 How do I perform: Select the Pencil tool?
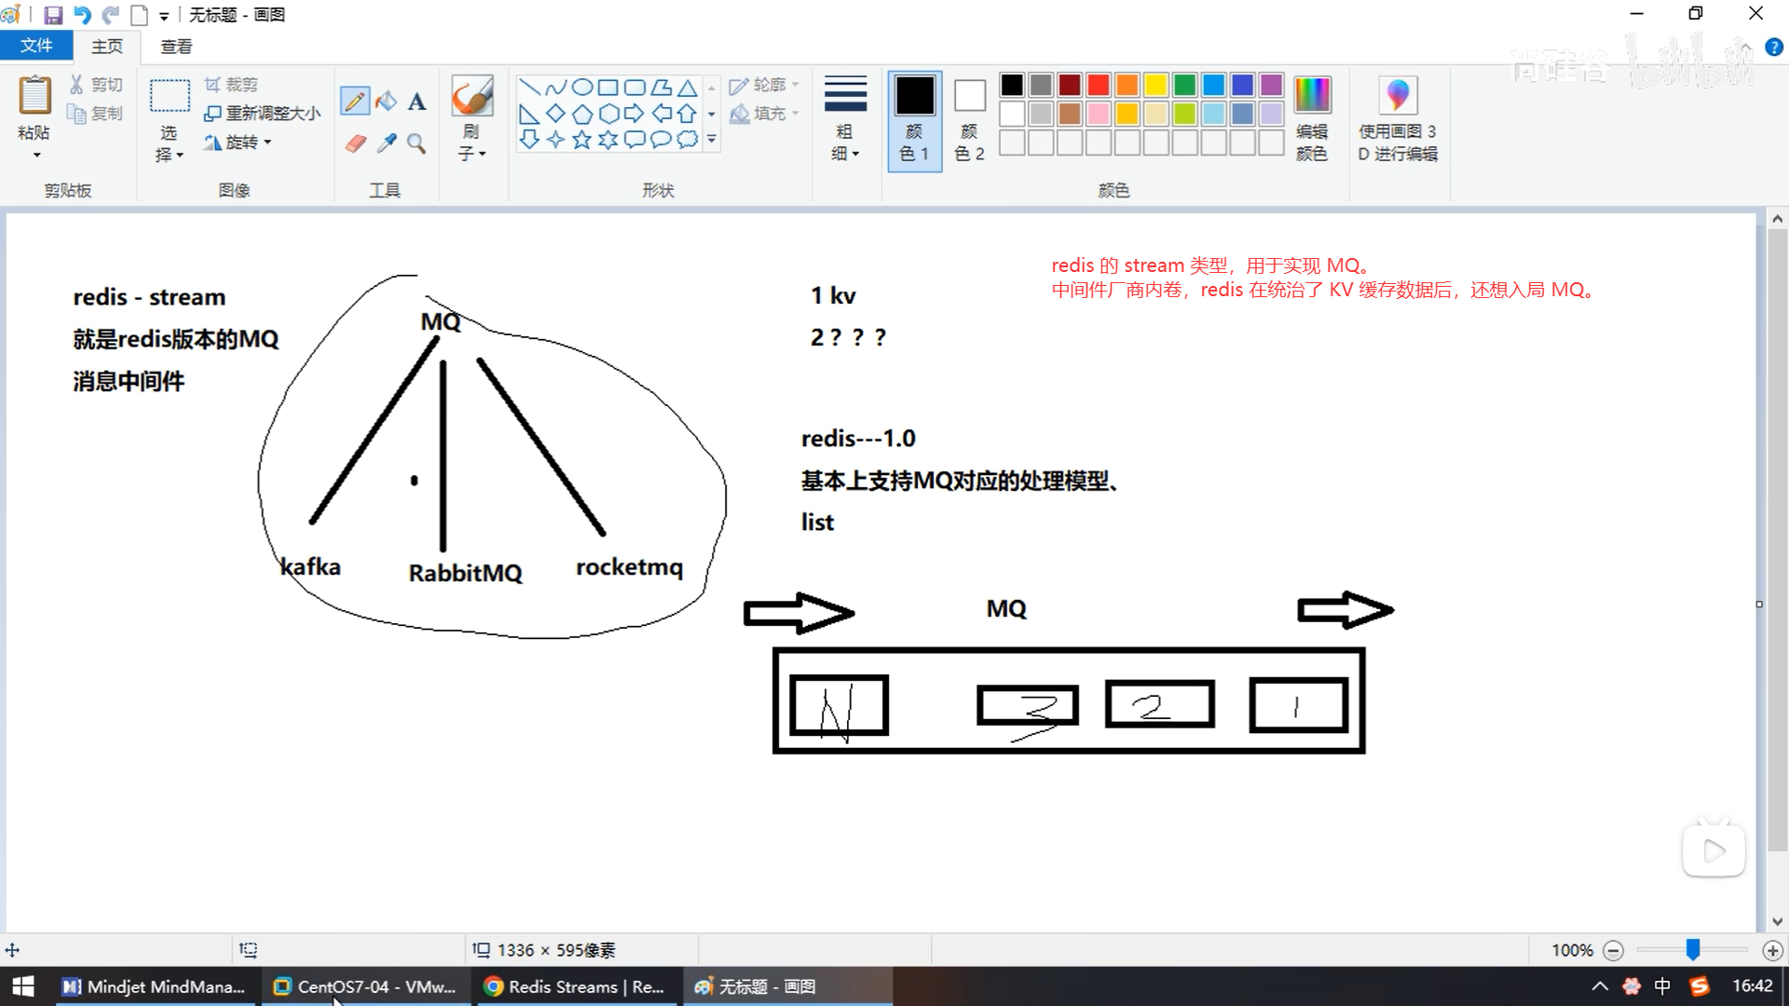[354, 101]
